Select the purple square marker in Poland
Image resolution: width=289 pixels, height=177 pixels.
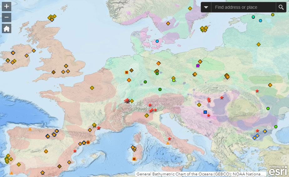[198, 66]
